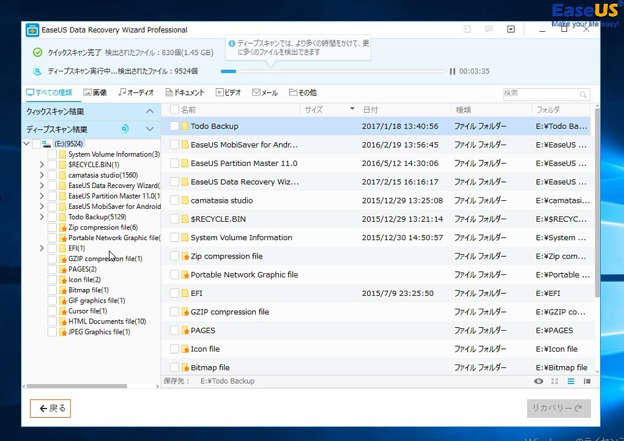Expand the ディープスキャン結果 section chevron

(x=150, y=129)
